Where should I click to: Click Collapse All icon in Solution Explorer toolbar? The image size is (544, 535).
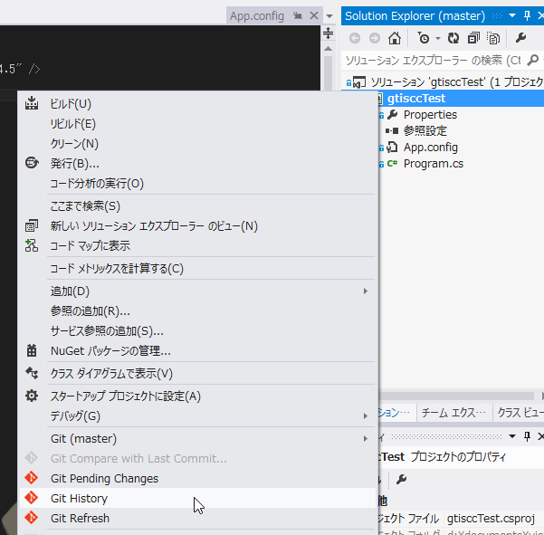[473, 38]
